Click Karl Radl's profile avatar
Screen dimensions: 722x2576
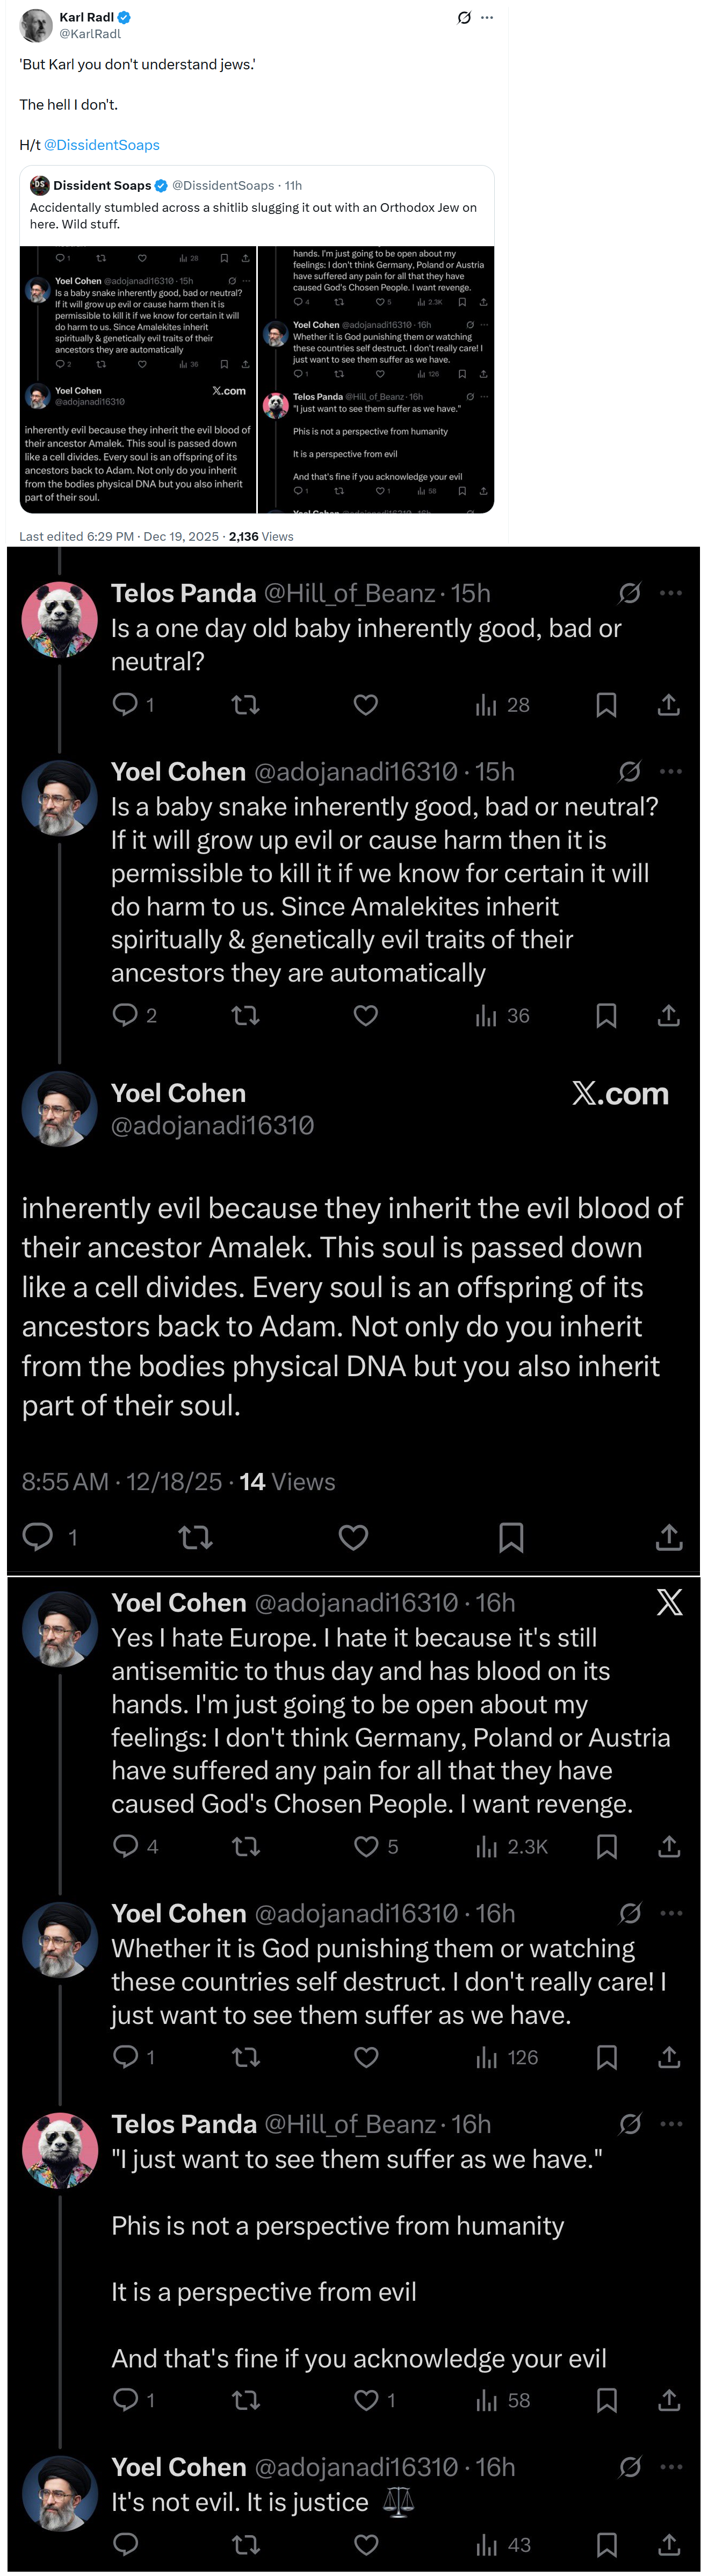(36, 25)
